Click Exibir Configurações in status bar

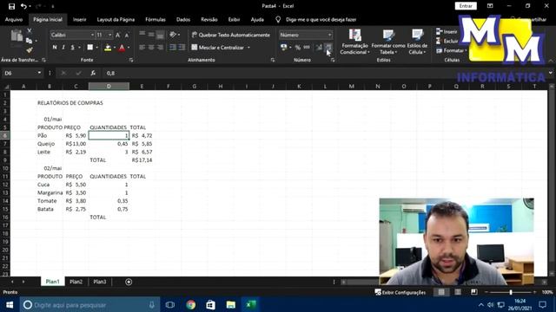click(x=400, y=292)
